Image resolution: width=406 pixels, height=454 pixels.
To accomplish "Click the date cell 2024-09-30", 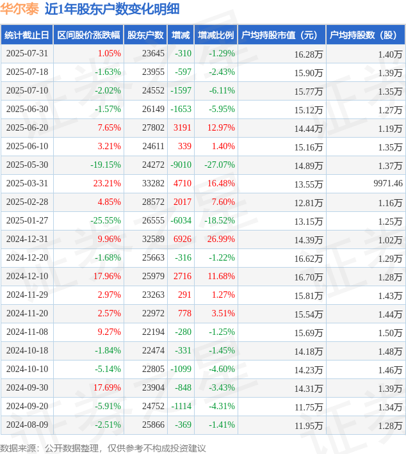I will [27, 387].
